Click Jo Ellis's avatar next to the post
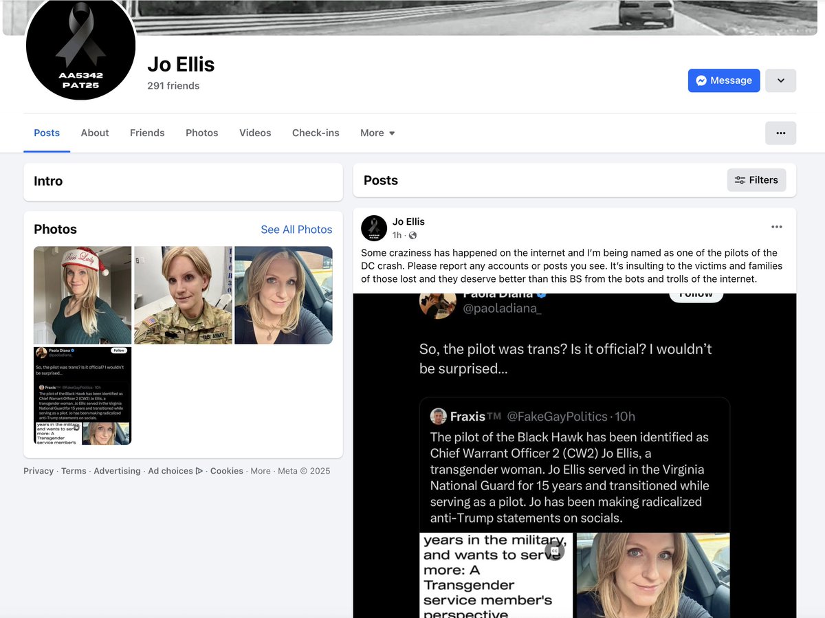The image size is (825, 618). pos(374,228)
